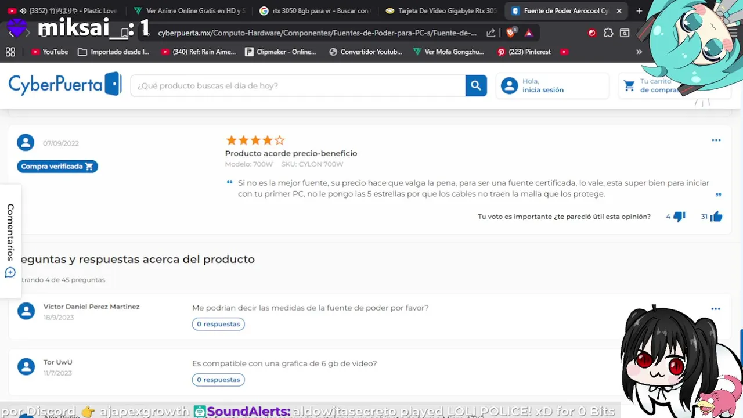Open the bookmarks apps grid icon

[x=10, y=52]
